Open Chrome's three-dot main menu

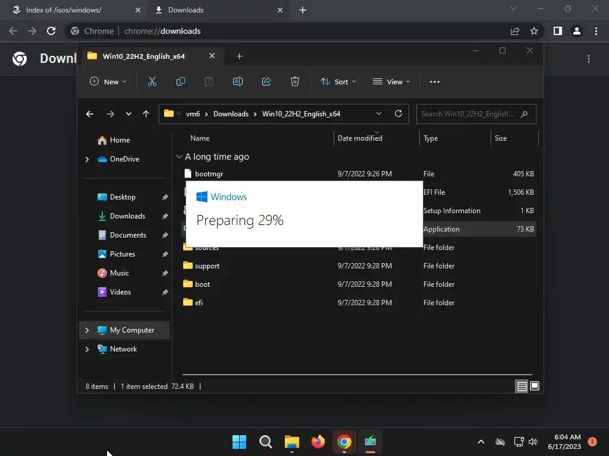[x=596, y=31]
